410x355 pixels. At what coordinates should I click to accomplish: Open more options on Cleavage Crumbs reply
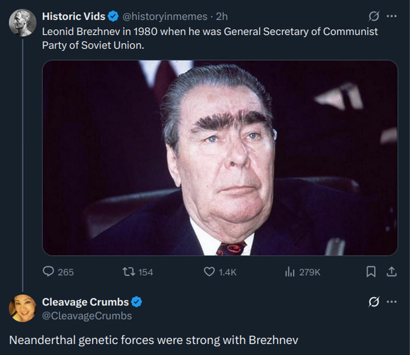tap(391, 302)
